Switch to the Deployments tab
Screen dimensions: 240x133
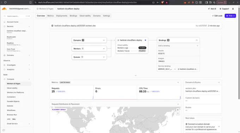62,16
